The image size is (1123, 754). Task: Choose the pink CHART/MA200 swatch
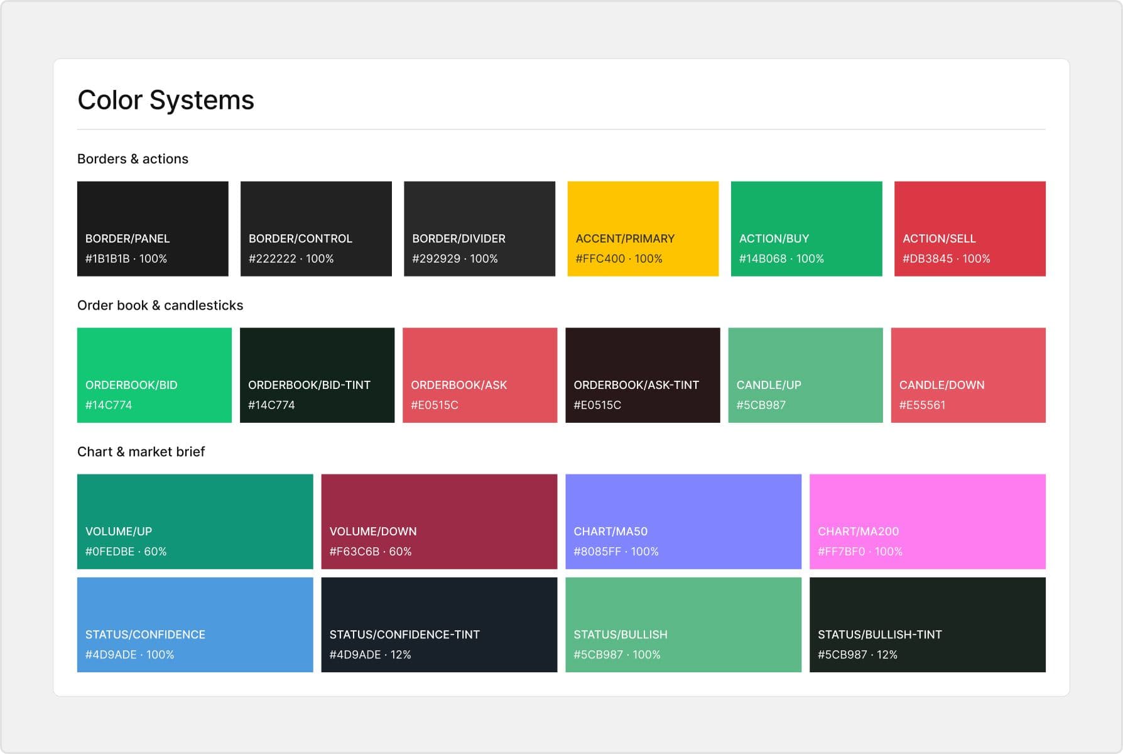click(928, 522)
